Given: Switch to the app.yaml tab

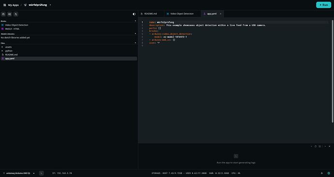Looking at the screenshot, I should tap(212, 14).
